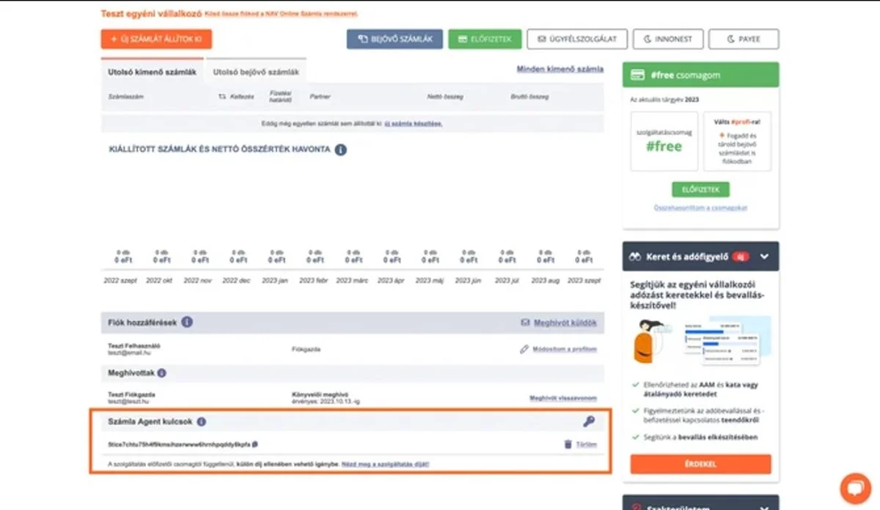The width and height of the screenshot is (880, 510).
Task: Follow the új számla készítése link
Action: tap(414, 124)
